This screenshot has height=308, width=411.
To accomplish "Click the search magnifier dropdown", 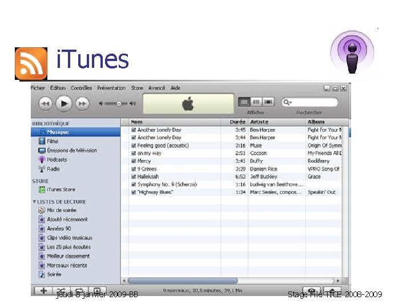I will pyautogui.click(x=288, y=102).
